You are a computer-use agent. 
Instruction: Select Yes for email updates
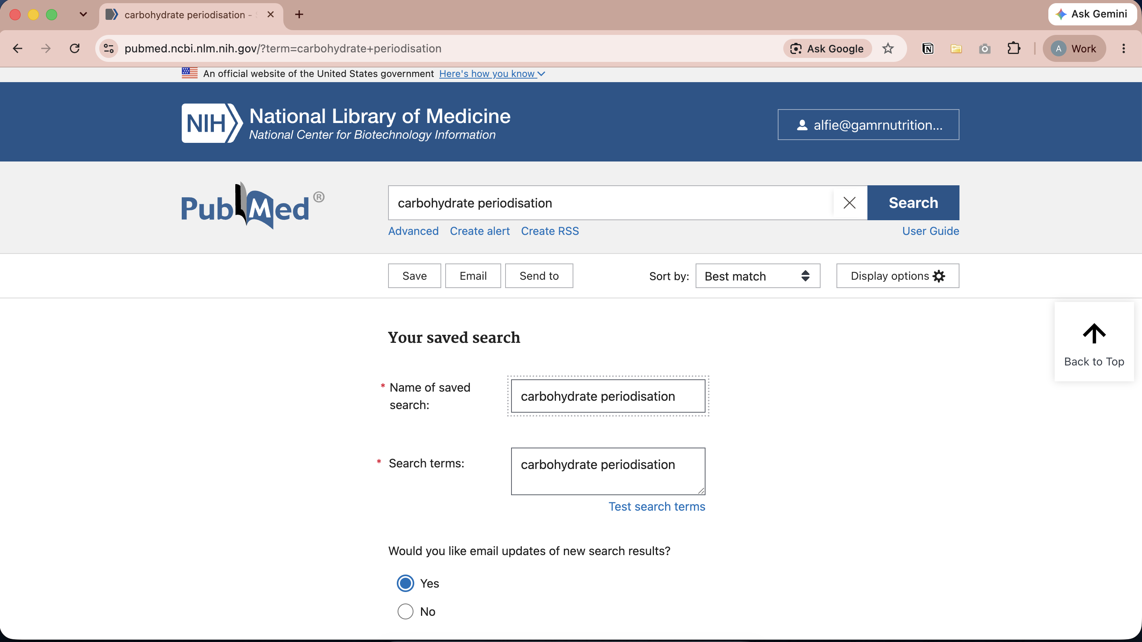tap(405, 583)
